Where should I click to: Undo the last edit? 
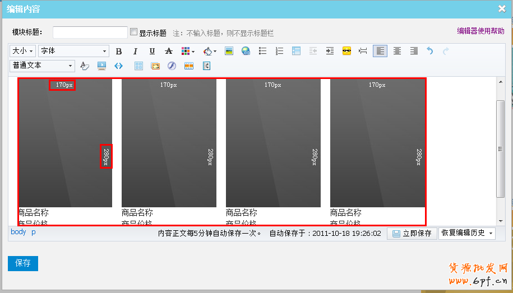tap(430, 51)
